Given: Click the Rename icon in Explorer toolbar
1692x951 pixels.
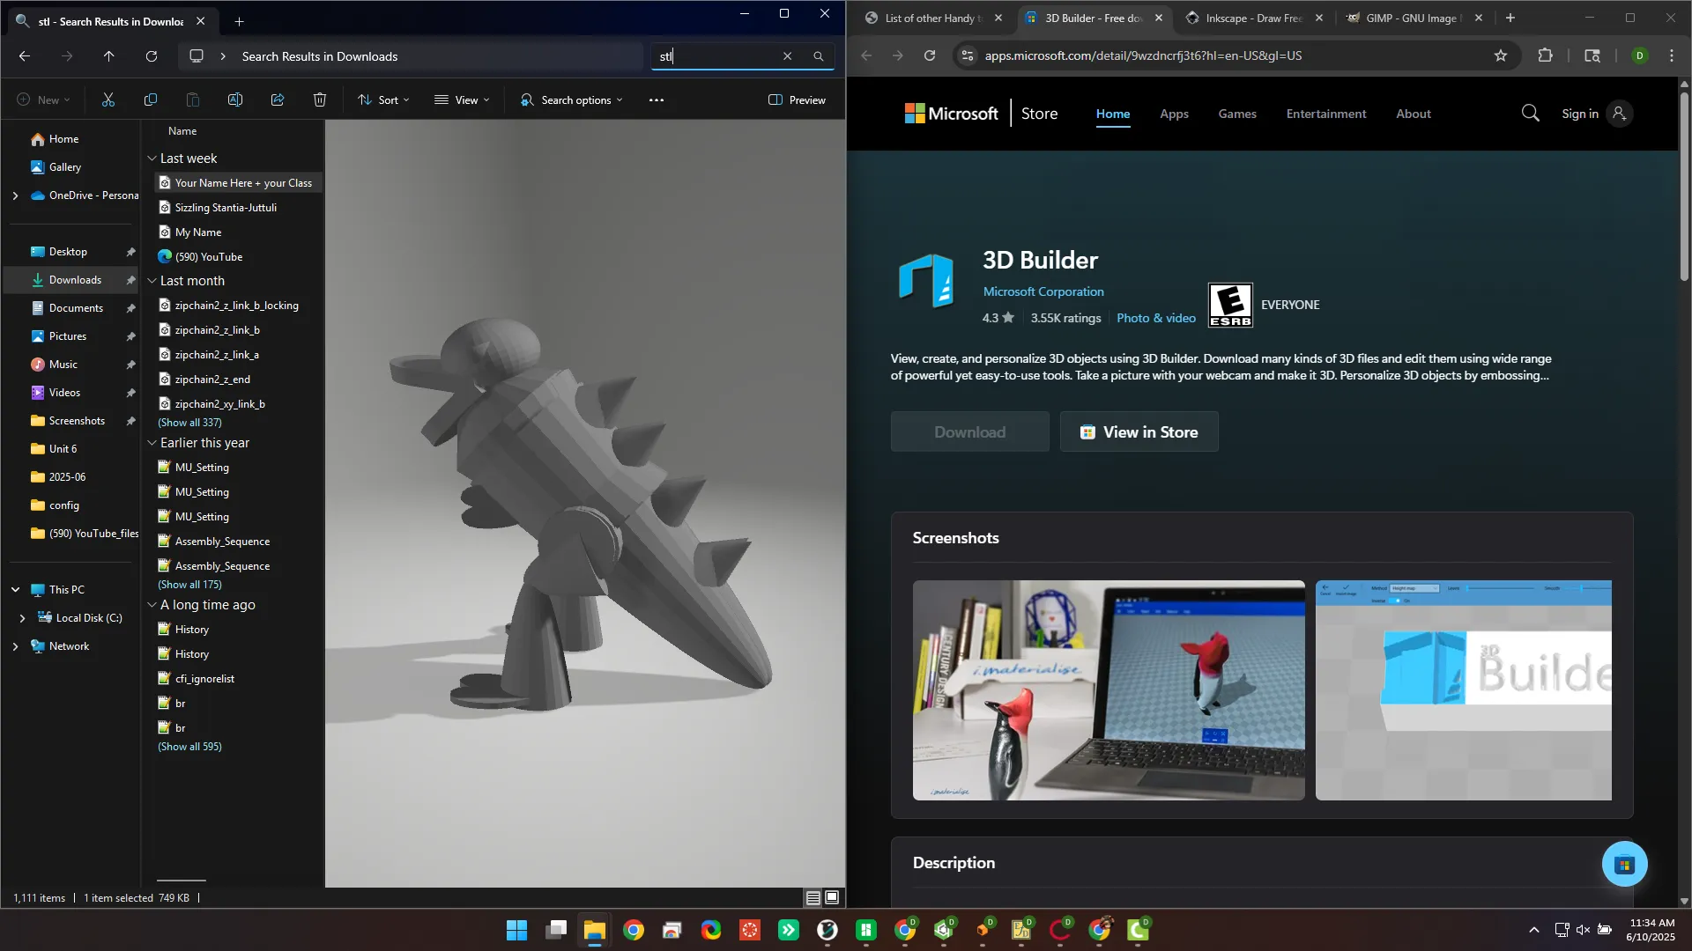Looking at the screenshot, I should pos(235,100).
